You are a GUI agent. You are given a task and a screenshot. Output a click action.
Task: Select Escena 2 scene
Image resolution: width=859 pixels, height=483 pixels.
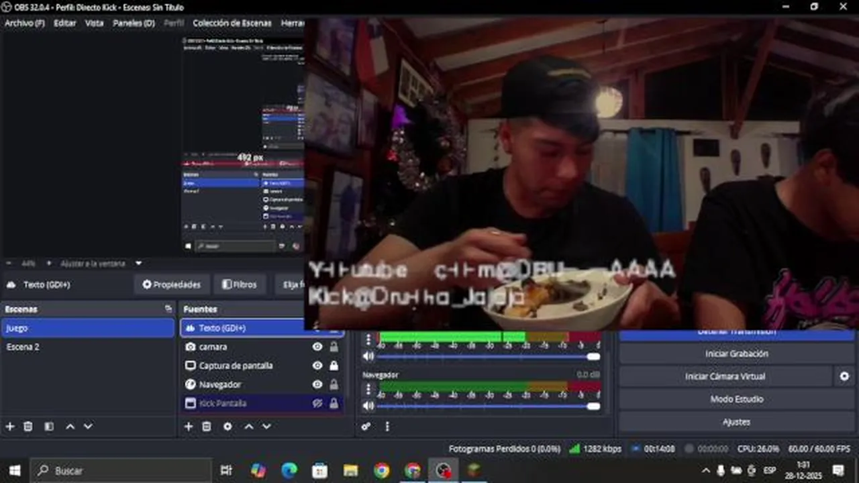pyautogui.click(x=88, y=347)
